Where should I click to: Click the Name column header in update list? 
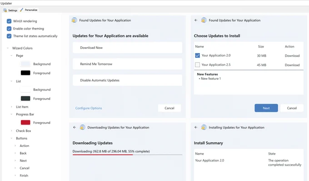click(x=199, y=47)
